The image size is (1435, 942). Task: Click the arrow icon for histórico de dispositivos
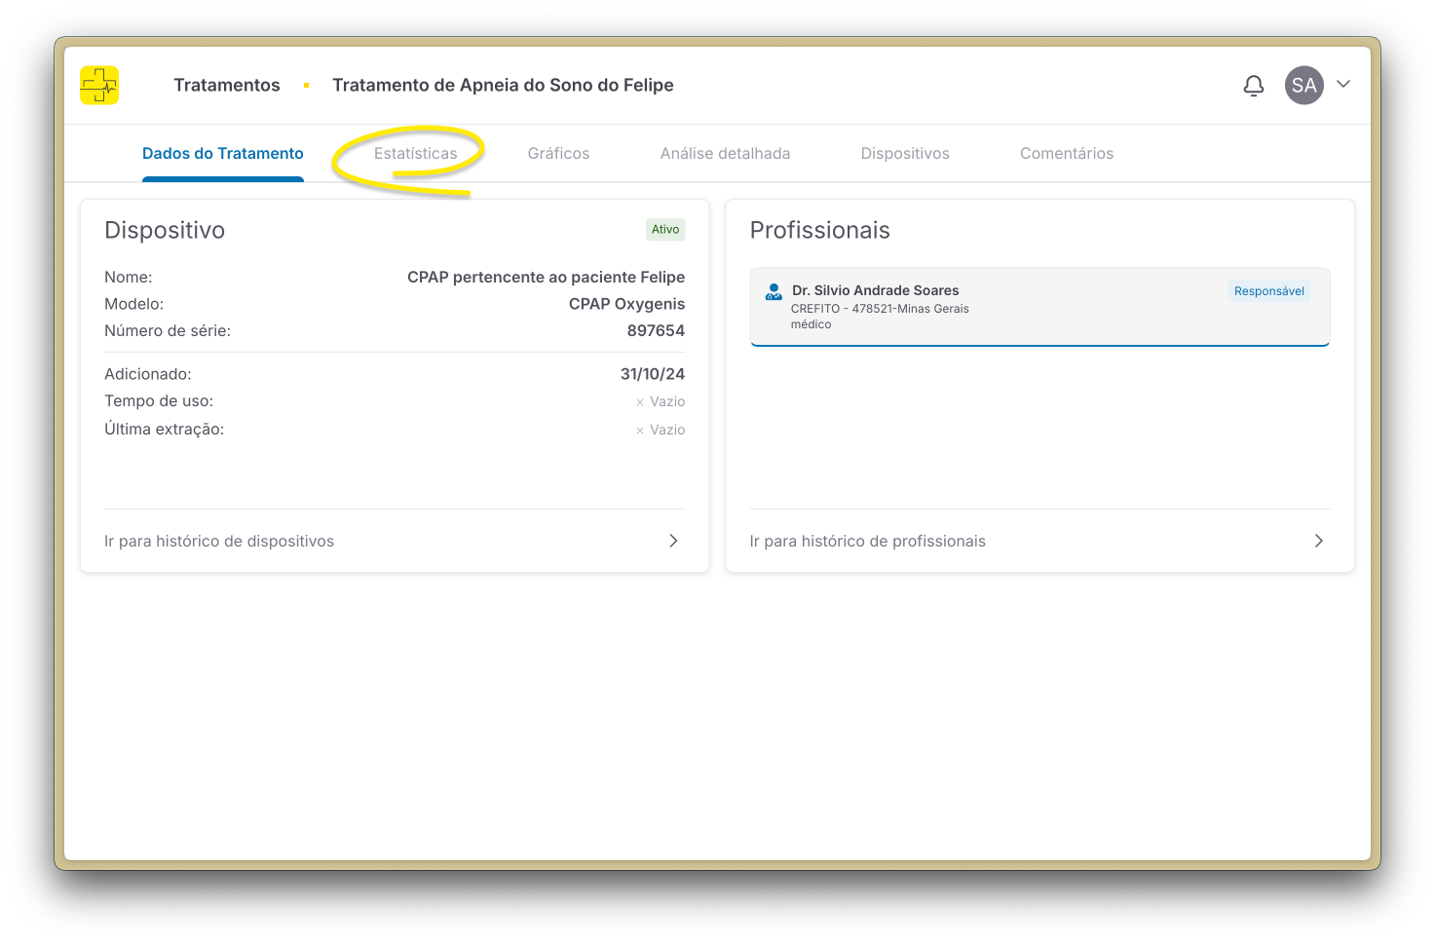pyautogui.click(x=673, y=541)
